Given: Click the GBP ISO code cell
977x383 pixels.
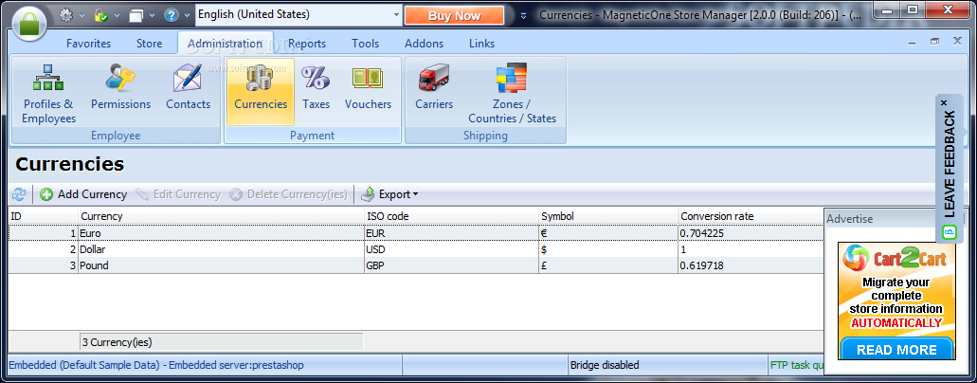Looking at the screenshot, I should (452, 265).
